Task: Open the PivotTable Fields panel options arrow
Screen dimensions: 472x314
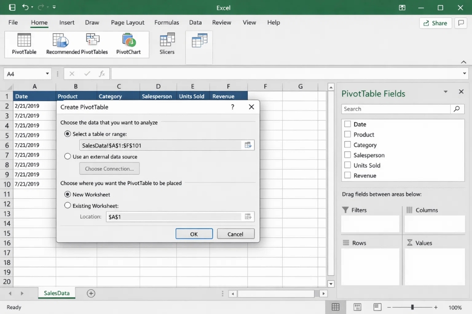Action: pos(446,92)
